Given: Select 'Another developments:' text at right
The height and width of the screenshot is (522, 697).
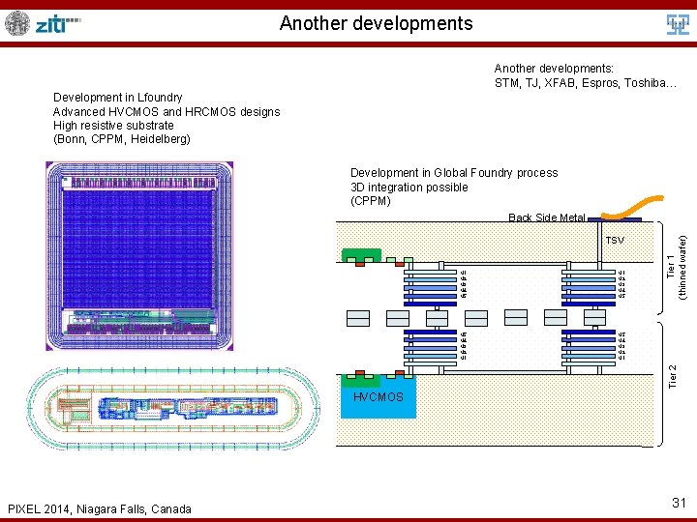Looking at the screenshot, I should point(554,69).
